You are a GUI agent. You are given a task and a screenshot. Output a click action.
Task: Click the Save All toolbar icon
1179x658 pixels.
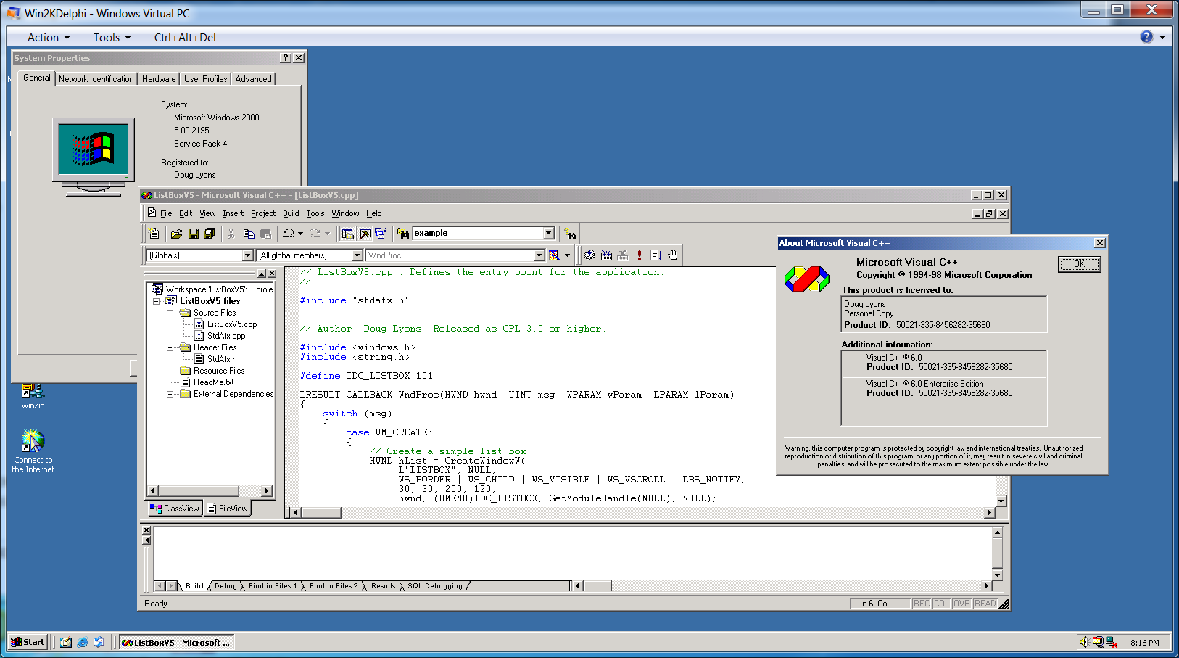pyautogui.click(x=209, y=234)
